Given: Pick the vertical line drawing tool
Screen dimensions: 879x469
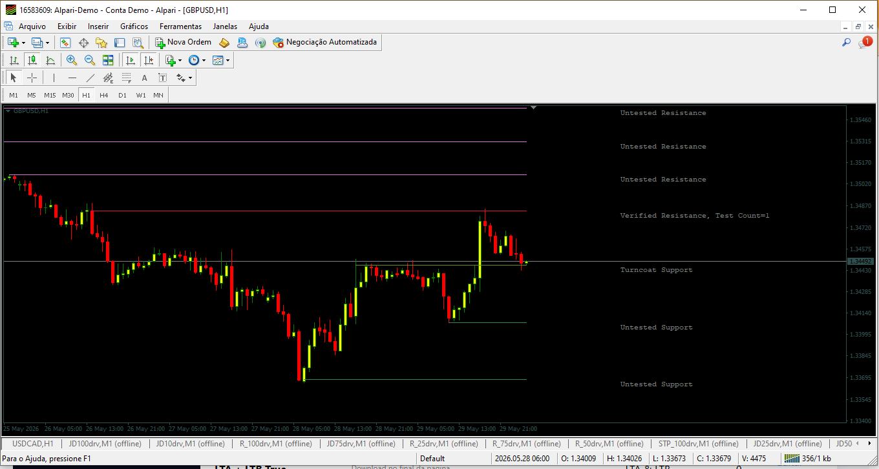Looking at the screenshot, I should (54, 78).
